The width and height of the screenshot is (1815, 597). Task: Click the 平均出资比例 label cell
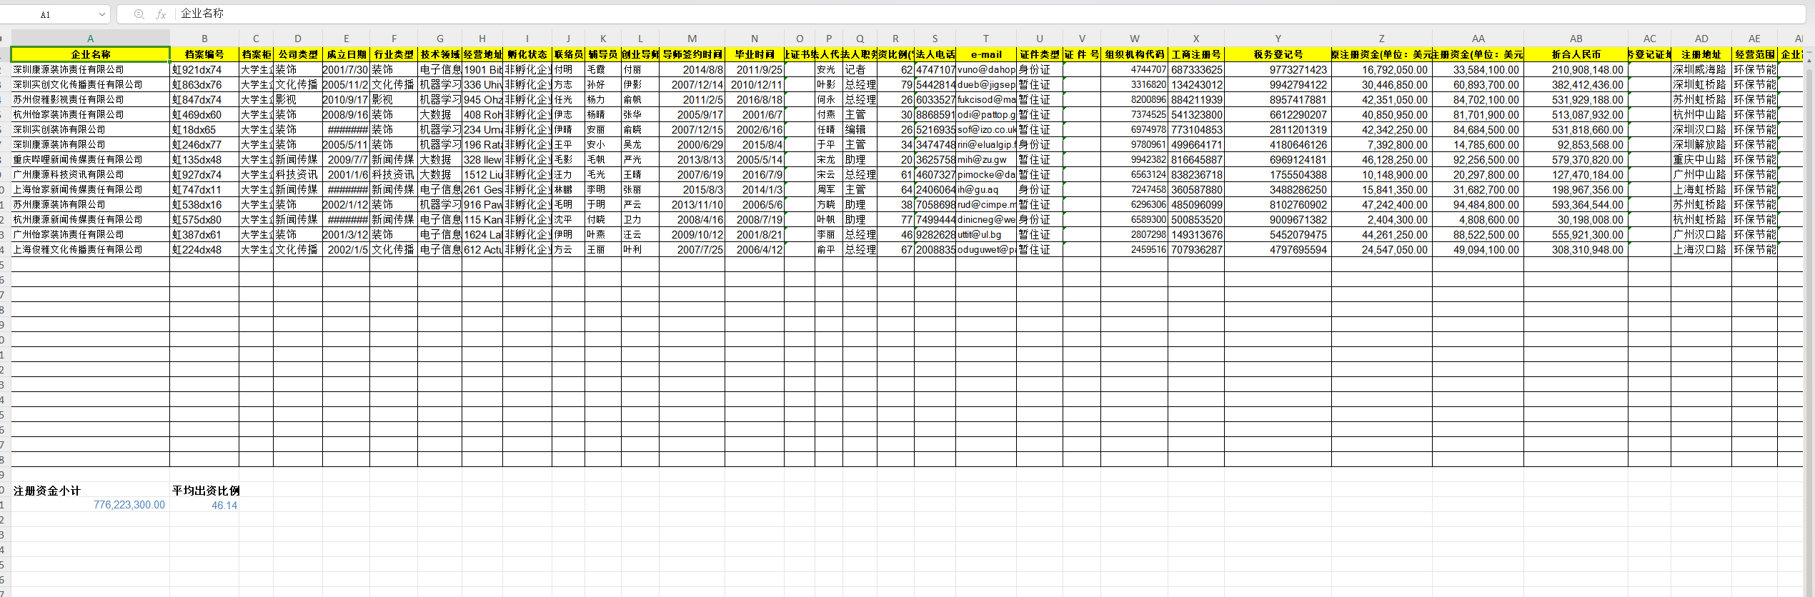tap(204, 491)
